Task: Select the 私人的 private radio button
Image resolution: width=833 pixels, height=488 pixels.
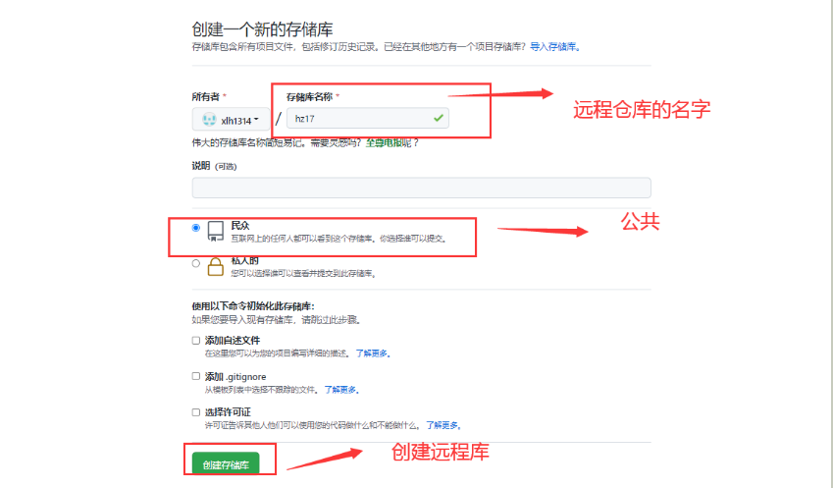Action: (196, 263)
